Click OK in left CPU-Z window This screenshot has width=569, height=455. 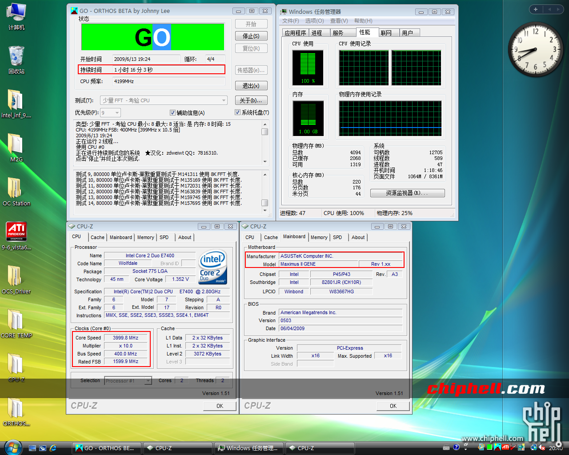tap(220, 406)
